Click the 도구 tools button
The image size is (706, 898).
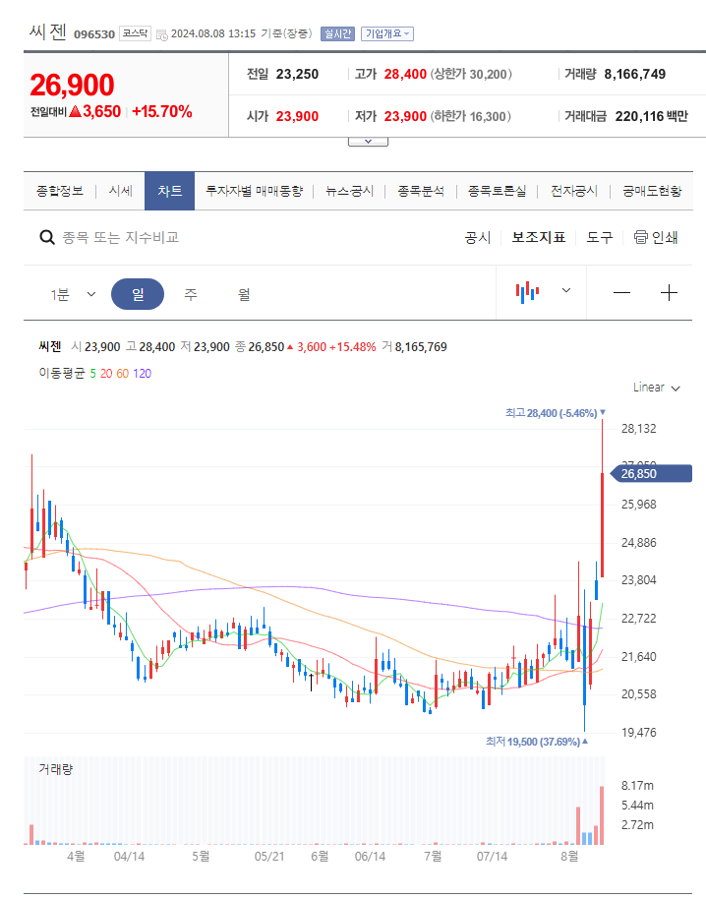(x=600, y=237)
